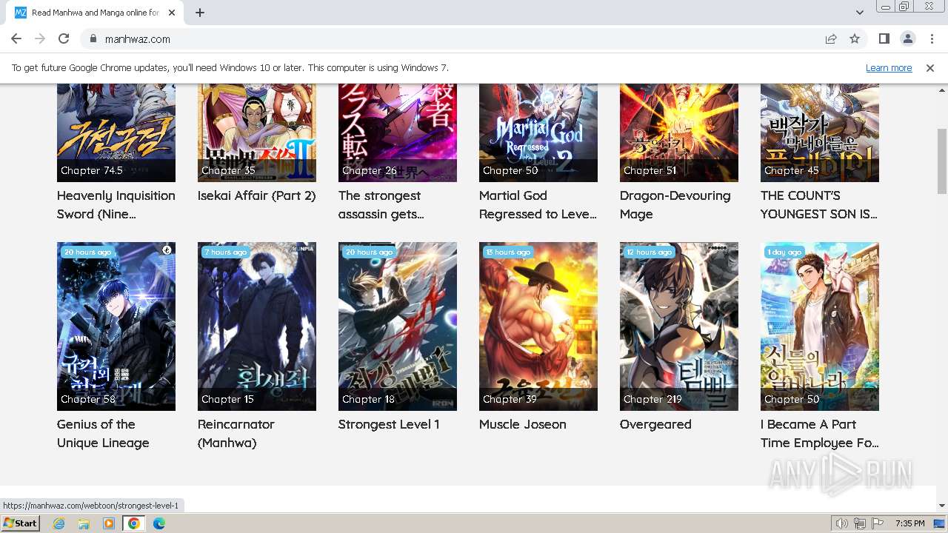View site information lock icon
Viewport: 948px width, 533px height.
click(x=93, y=38)
